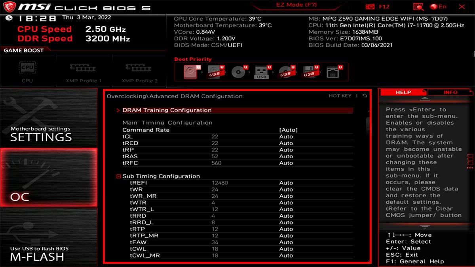The width and height of the screenshot is (475, 267).
Task: Select the tRRD Auto value field
Action: click(x=286, y=216)
